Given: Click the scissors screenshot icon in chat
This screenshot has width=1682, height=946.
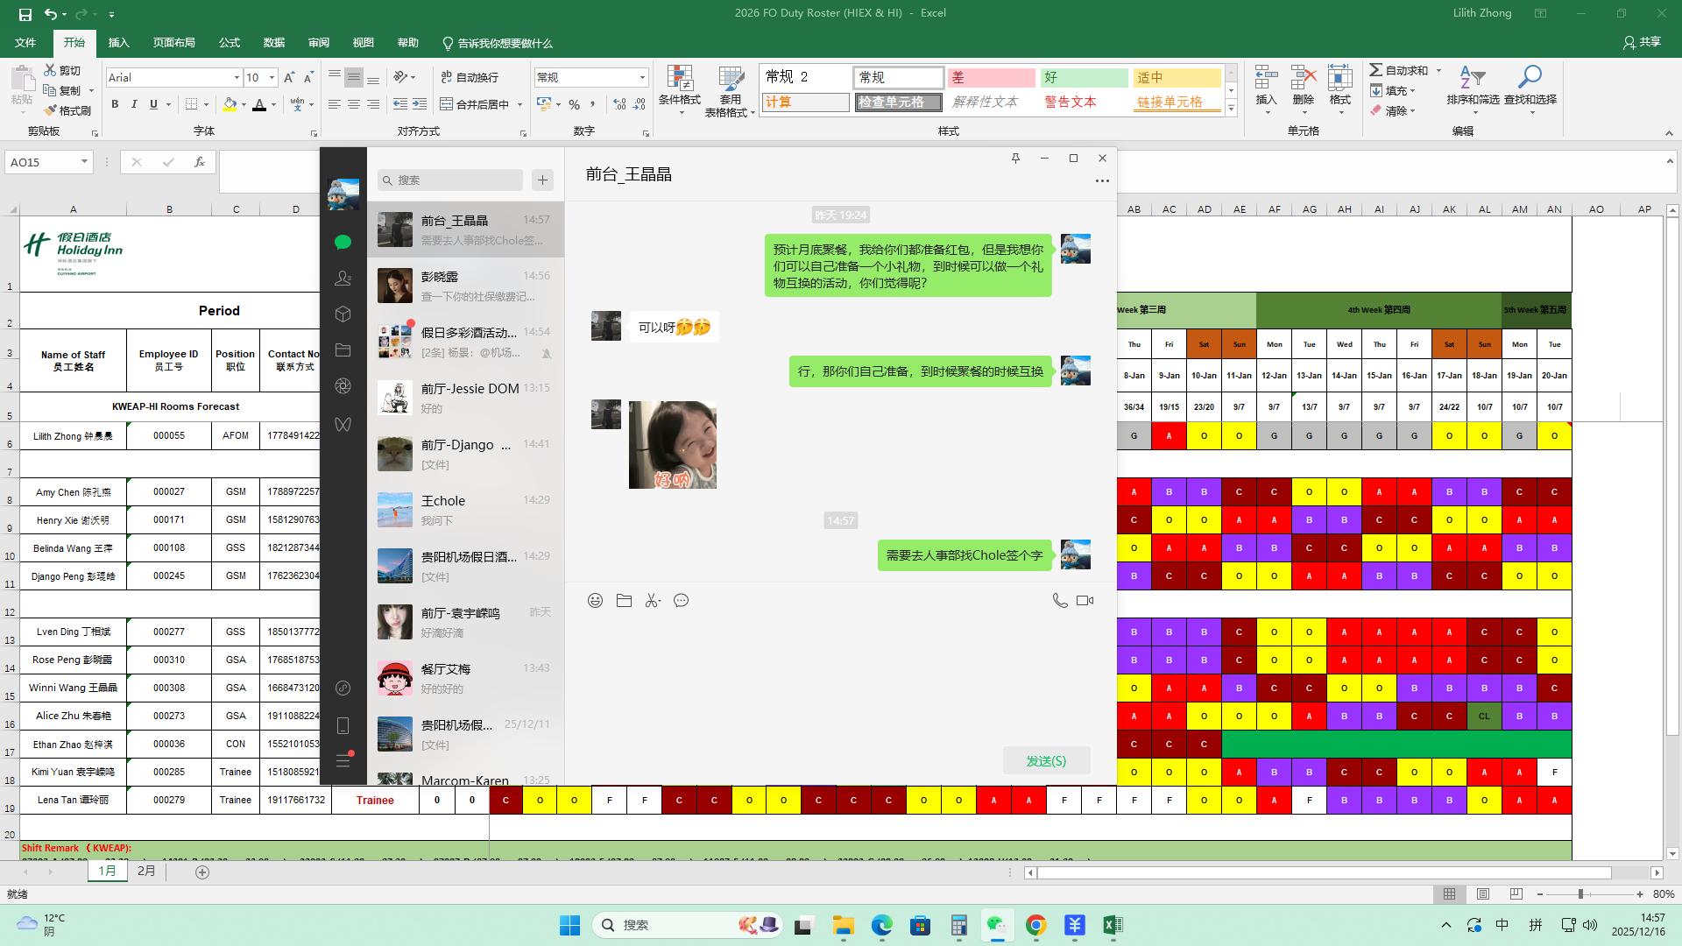Looking at the screenshot, I should click(653, 601).
